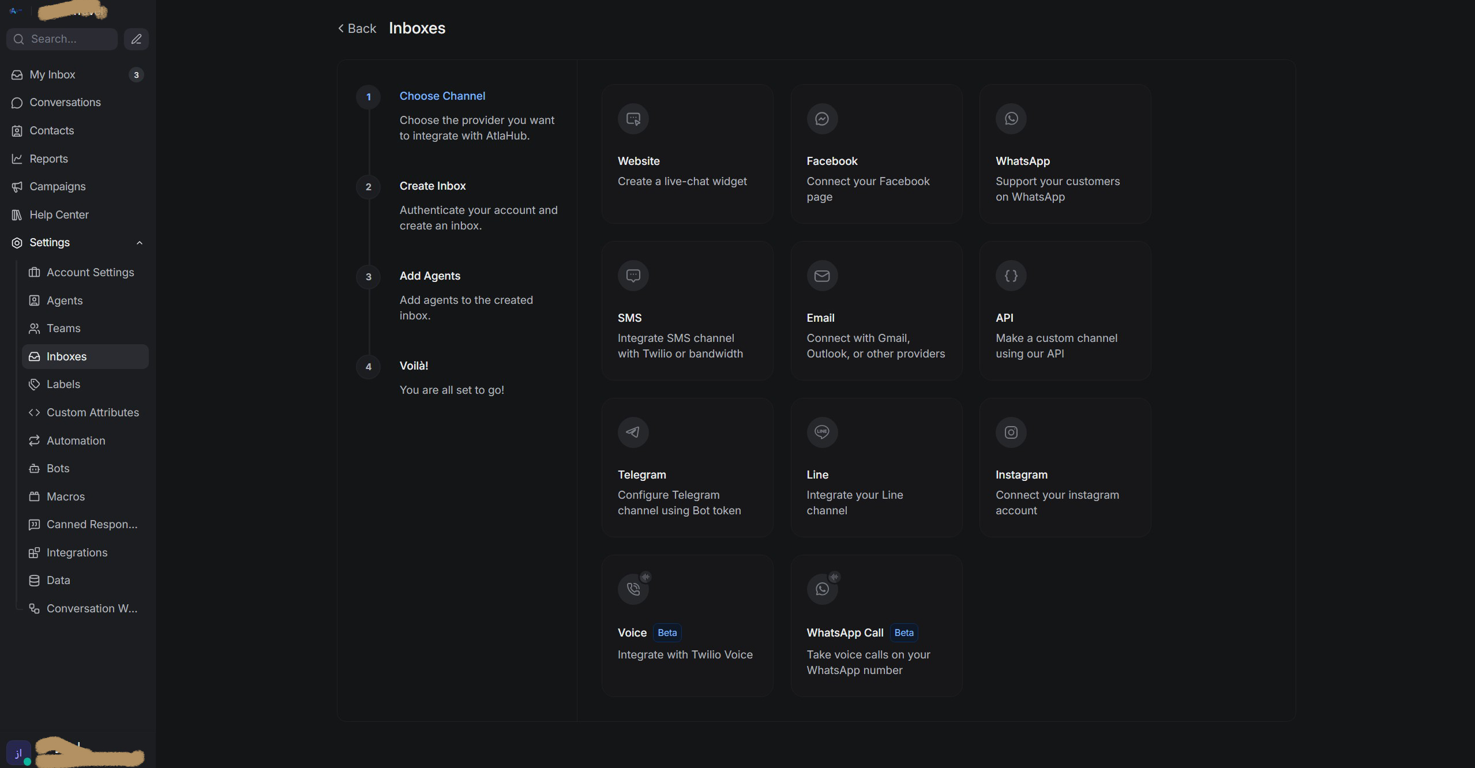Image resolution: width=1475 pixels, height=768 pixels.
Task: Open Account Settings
Action: [85, 272]
